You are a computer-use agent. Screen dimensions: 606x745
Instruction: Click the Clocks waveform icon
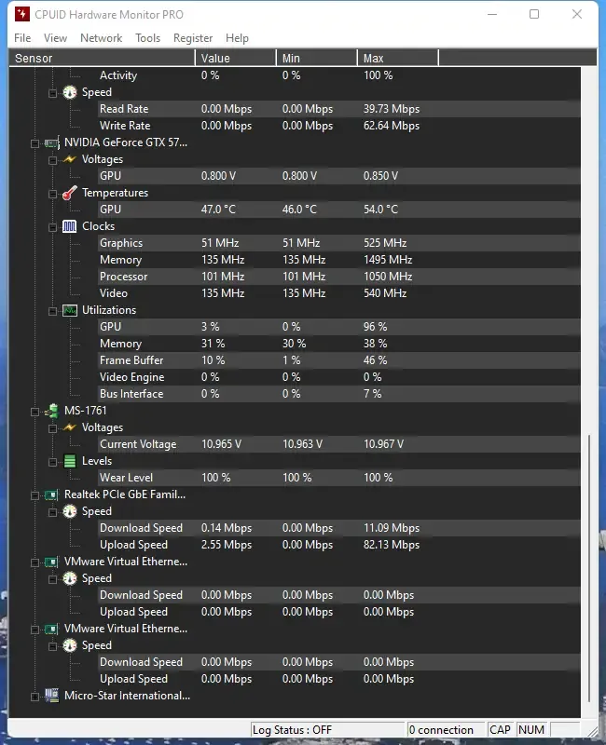point(70,226)
